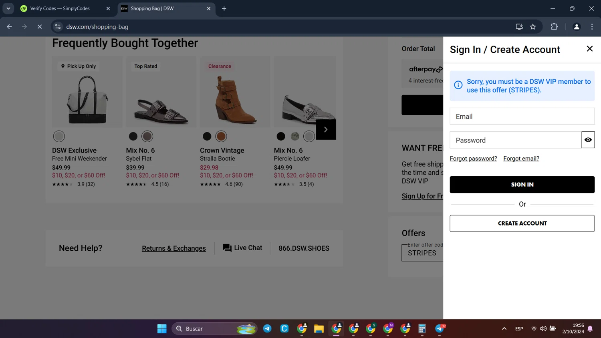Select pewter swatch for Sybel Flat
The image size is (601, 338).
tap(147, 136)
